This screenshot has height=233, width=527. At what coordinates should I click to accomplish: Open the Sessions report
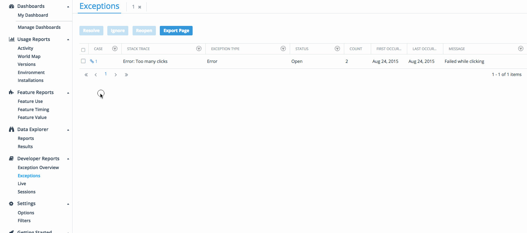(27, 192)
